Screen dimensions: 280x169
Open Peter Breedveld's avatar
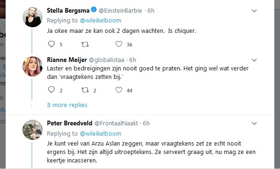(x=32, y=130)
